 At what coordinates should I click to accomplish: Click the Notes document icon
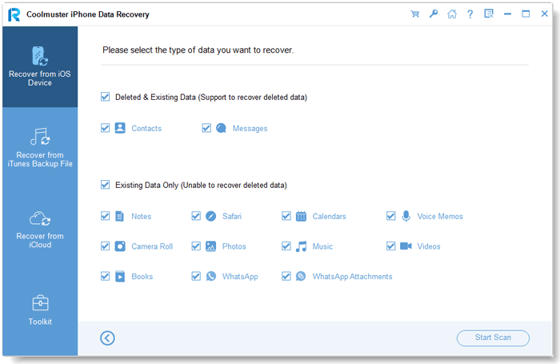pyautogui.click(x=120, y=216)
